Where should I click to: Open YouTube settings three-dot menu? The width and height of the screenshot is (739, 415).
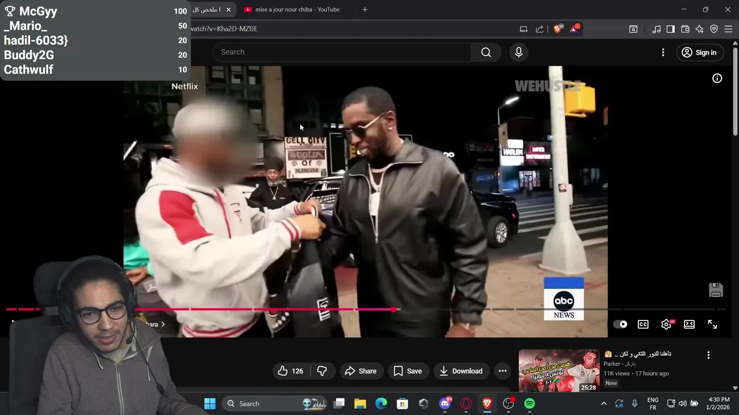663,52
